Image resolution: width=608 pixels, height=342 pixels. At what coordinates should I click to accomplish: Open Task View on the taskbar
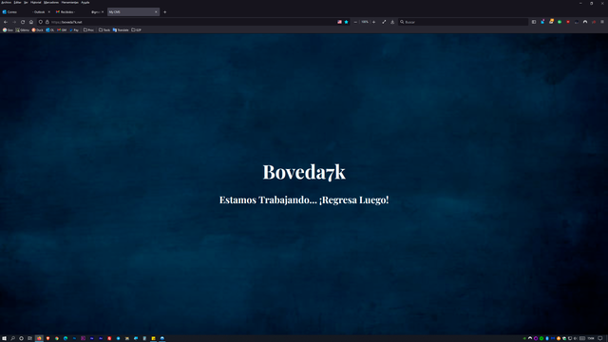pyautogui.click(x=29, y=338)
